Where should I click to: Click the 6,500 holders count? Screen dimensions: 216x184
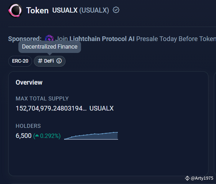click(23, 136)
